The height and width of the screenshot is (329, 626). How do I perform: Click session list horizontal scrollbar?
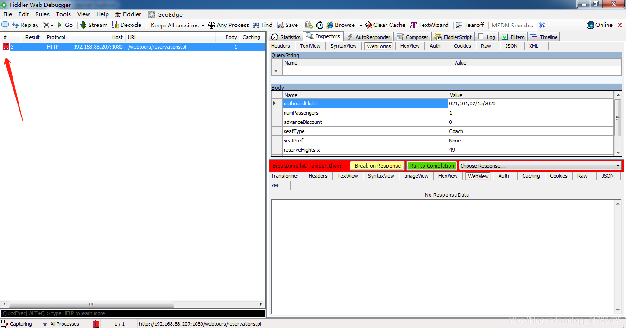[x=91, y=304]
